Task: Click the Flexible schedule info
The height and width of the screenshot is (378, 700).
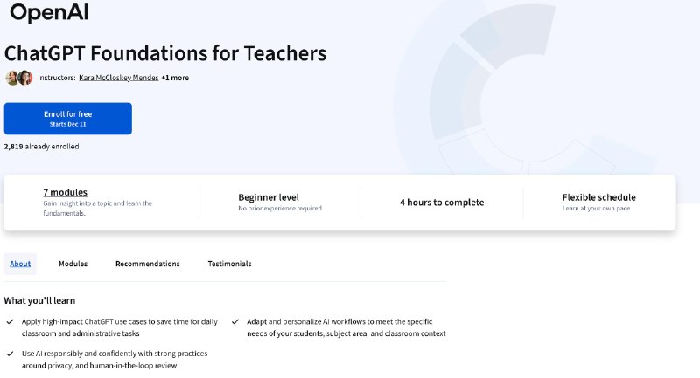Action: pos(598,197)
